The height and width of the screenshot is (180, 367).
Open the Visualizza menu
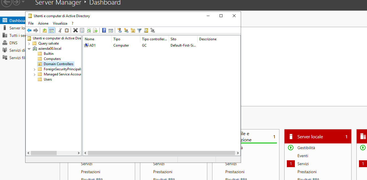tap(60, 23)
